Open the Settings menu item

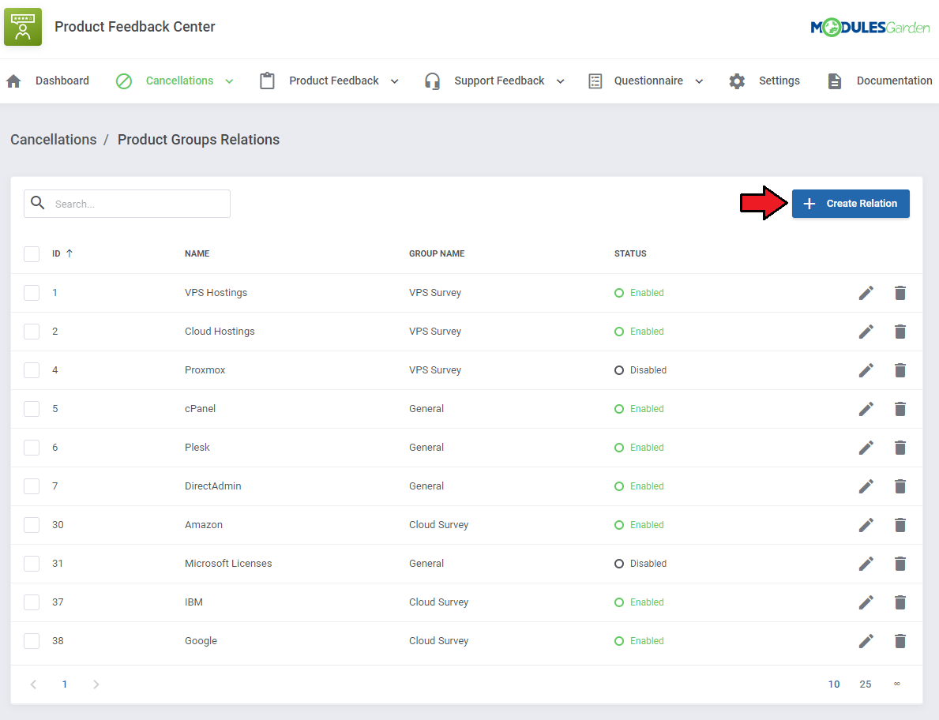pyautogui.click(x=779, y=81)
